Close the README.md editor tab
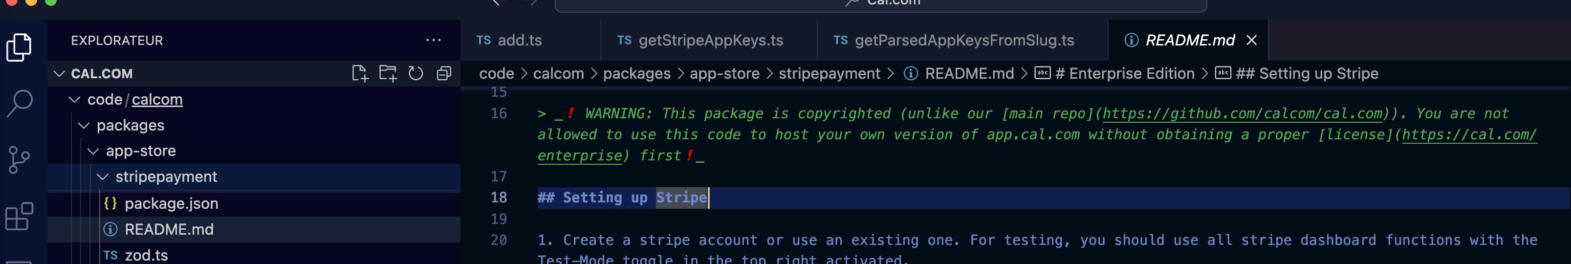 pos(1252,40)
